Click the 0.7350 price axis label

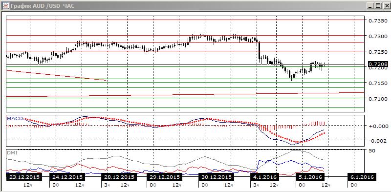pyautogui.click(x=378, y=21)
